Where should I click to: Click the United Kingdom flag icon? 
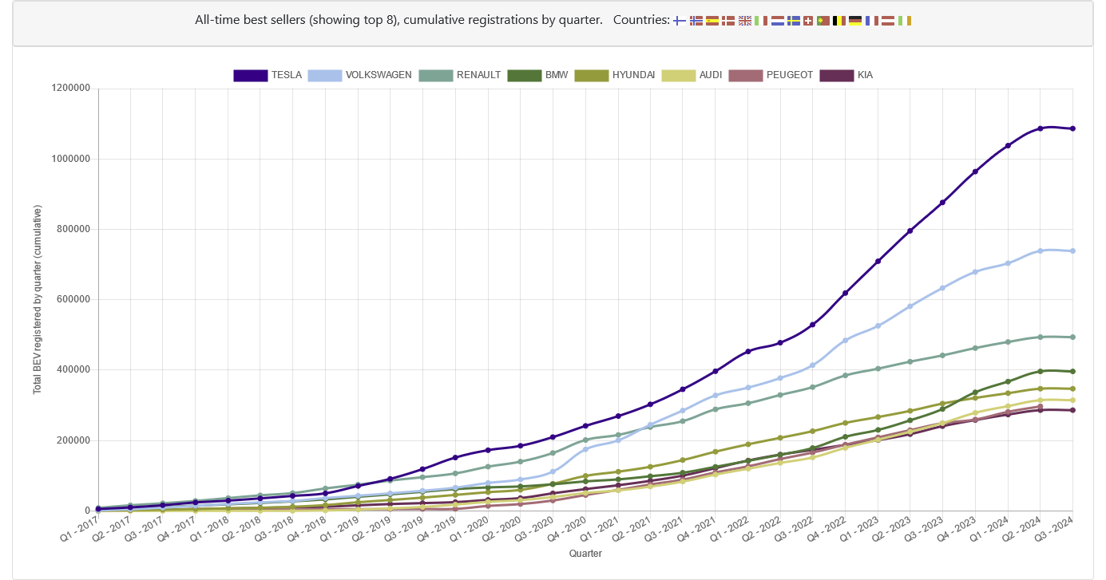tap(744, 21)
